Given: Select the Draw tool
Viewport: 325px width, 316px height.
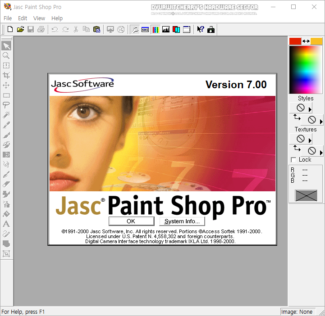Looking at the screenshot, I should 6,234.
